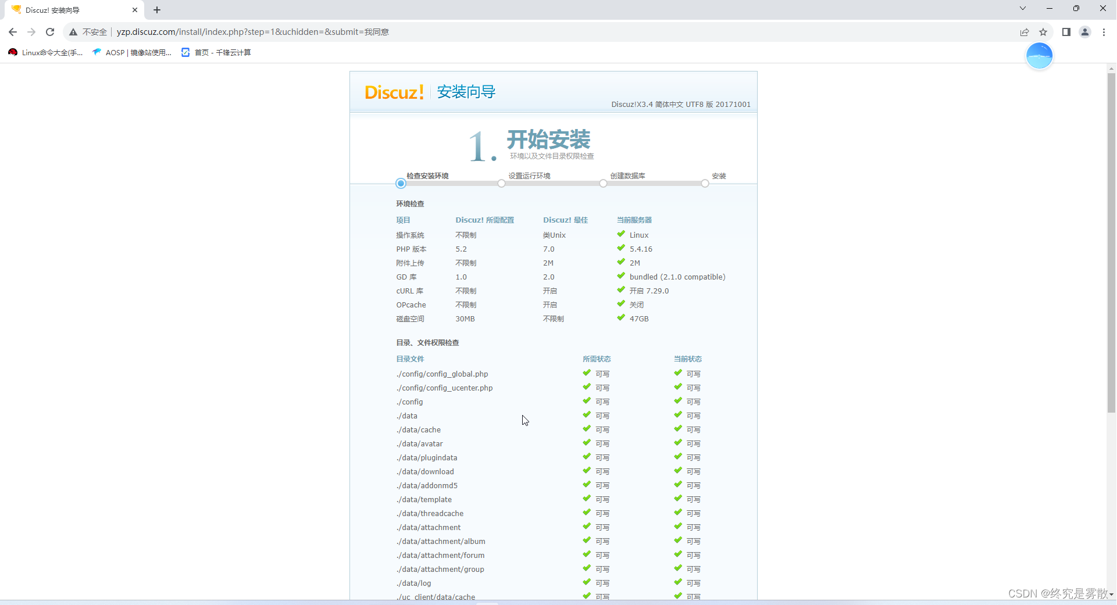Click the scrollbar up arrow
This screenshot has height=605, width=1117.
(1111, 68)
